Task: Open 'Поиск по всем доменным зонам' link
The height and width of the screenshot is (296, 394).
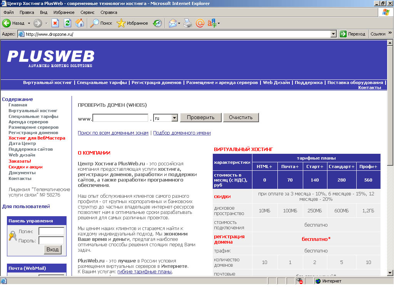Action: (113, 133)
